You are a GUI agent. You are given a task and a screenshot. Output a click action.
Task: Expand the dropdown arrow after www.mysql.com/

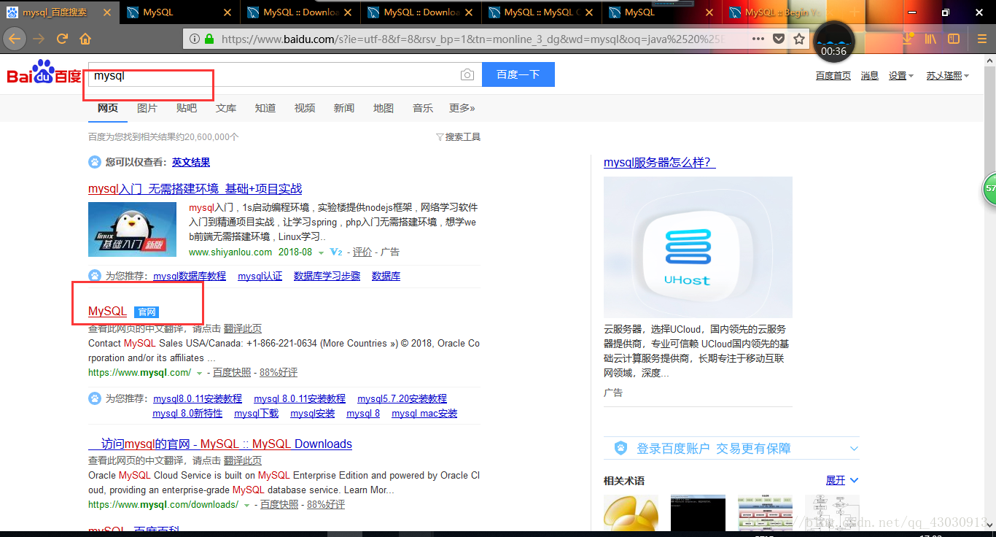(x=198, y=373)
